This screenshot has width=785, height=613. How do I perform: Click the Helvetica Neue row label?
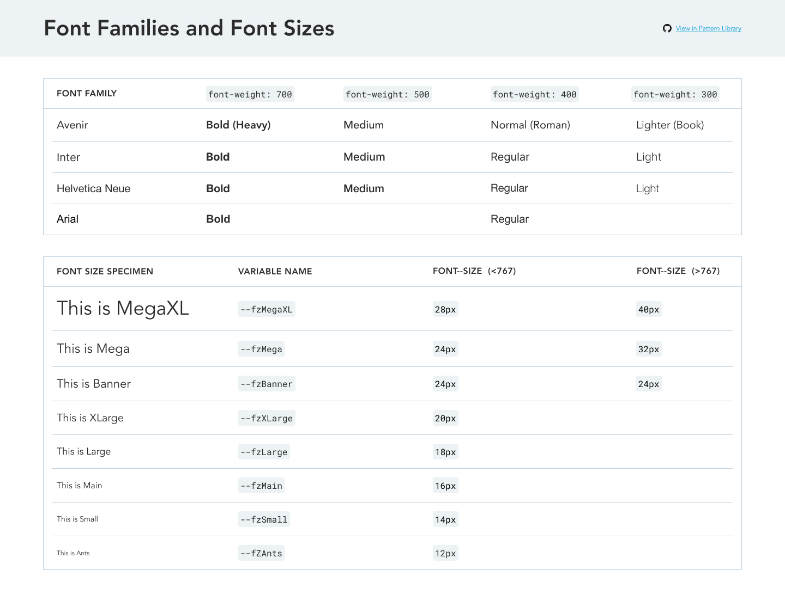pyautogui.click(x=93, y=189)
